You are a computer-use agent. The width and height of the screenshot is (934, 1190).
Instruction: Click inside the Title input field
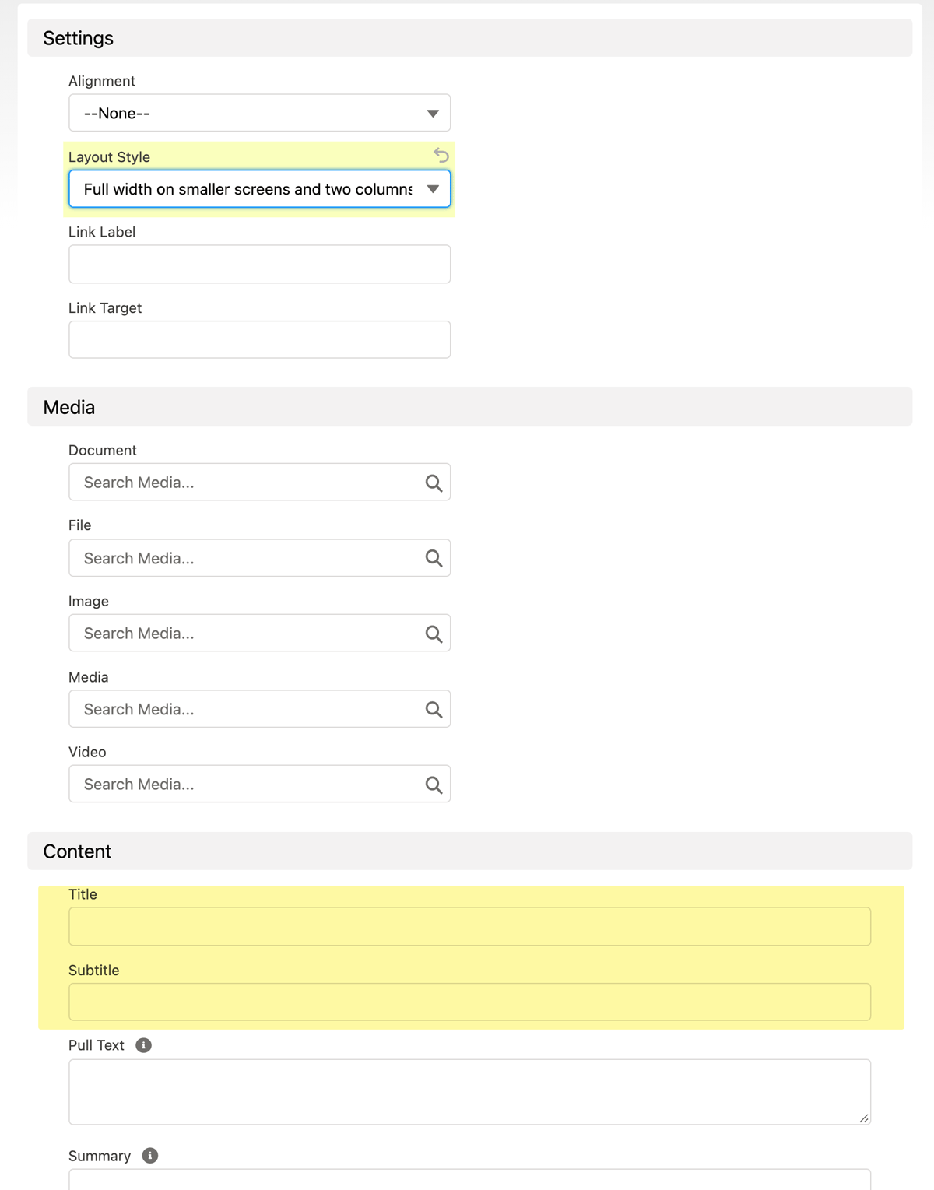click(x=467, y=926)
